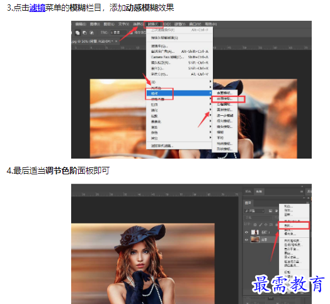Expand the 锐化 submenu
This screenshot has width=330, height=304.
point(179,110)
